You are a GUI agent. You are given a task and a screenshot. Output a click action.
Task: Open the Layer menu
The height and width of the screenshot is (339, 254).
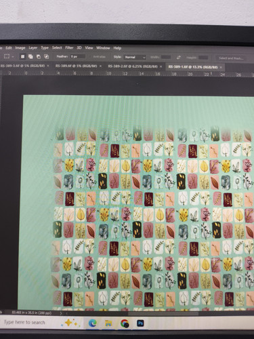pos(33,48)
